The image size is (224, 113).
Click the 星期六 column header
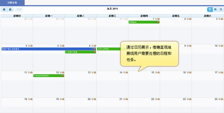pos(208,16)
